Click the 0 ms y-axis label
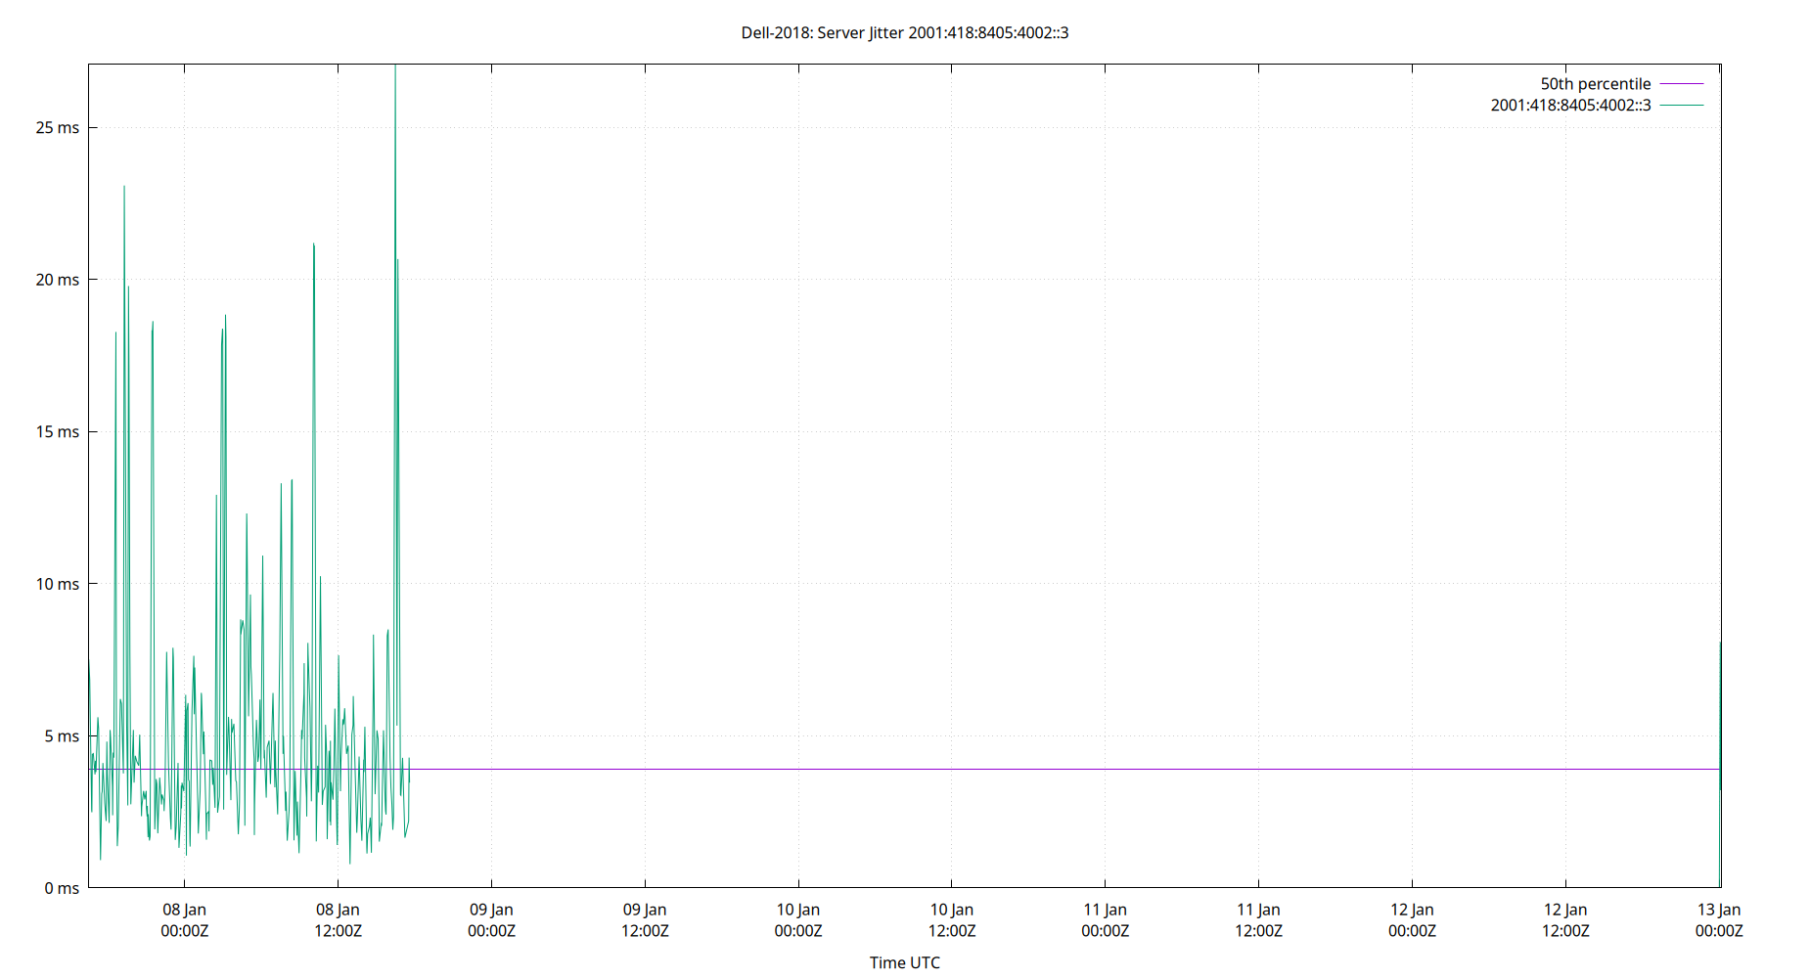This screenshot has height=978, width=1810. tap(63, 888)
